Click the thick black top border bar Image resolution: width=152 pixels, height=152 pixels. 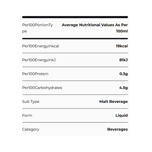[x=75, y=17]
